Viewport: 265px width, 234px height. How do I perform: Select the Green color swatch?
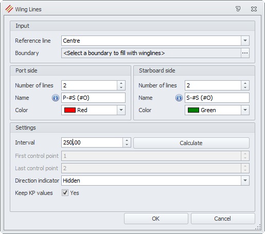click(x=193, y=110)
